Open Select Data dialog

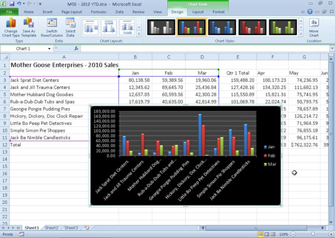pyautogui.click(x=70, y=27)
